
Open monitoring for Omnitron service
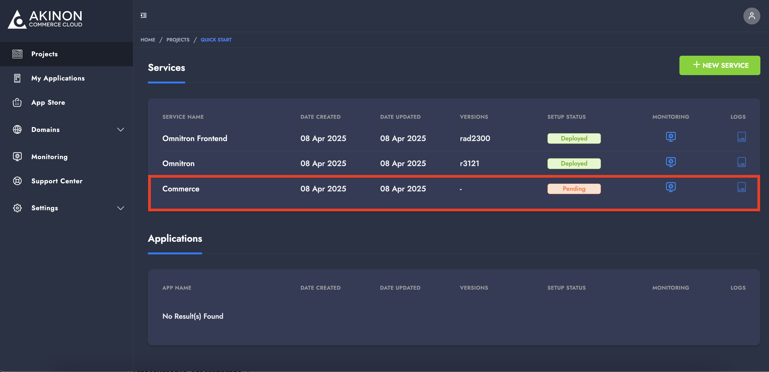(x=671, y=162)
